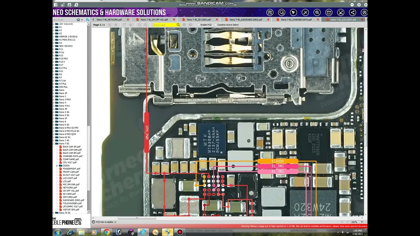Open the user account icon in the header

tap(364, 12)
